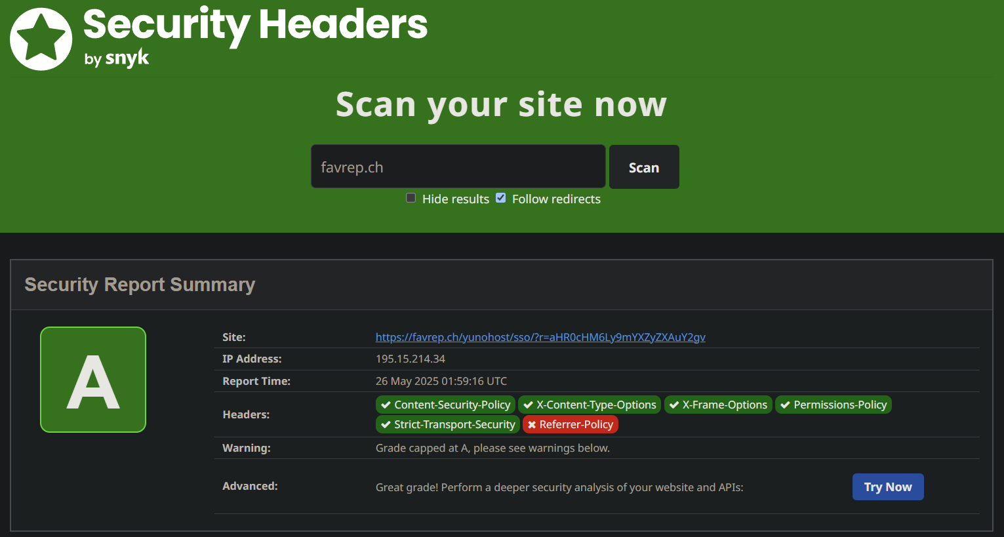Expand the Permissions-Policy badge details
Screen dimensions: 1004x537
point(833,405)
